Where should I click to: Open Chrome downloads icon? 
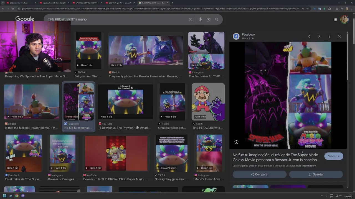[x=337, y=9]
